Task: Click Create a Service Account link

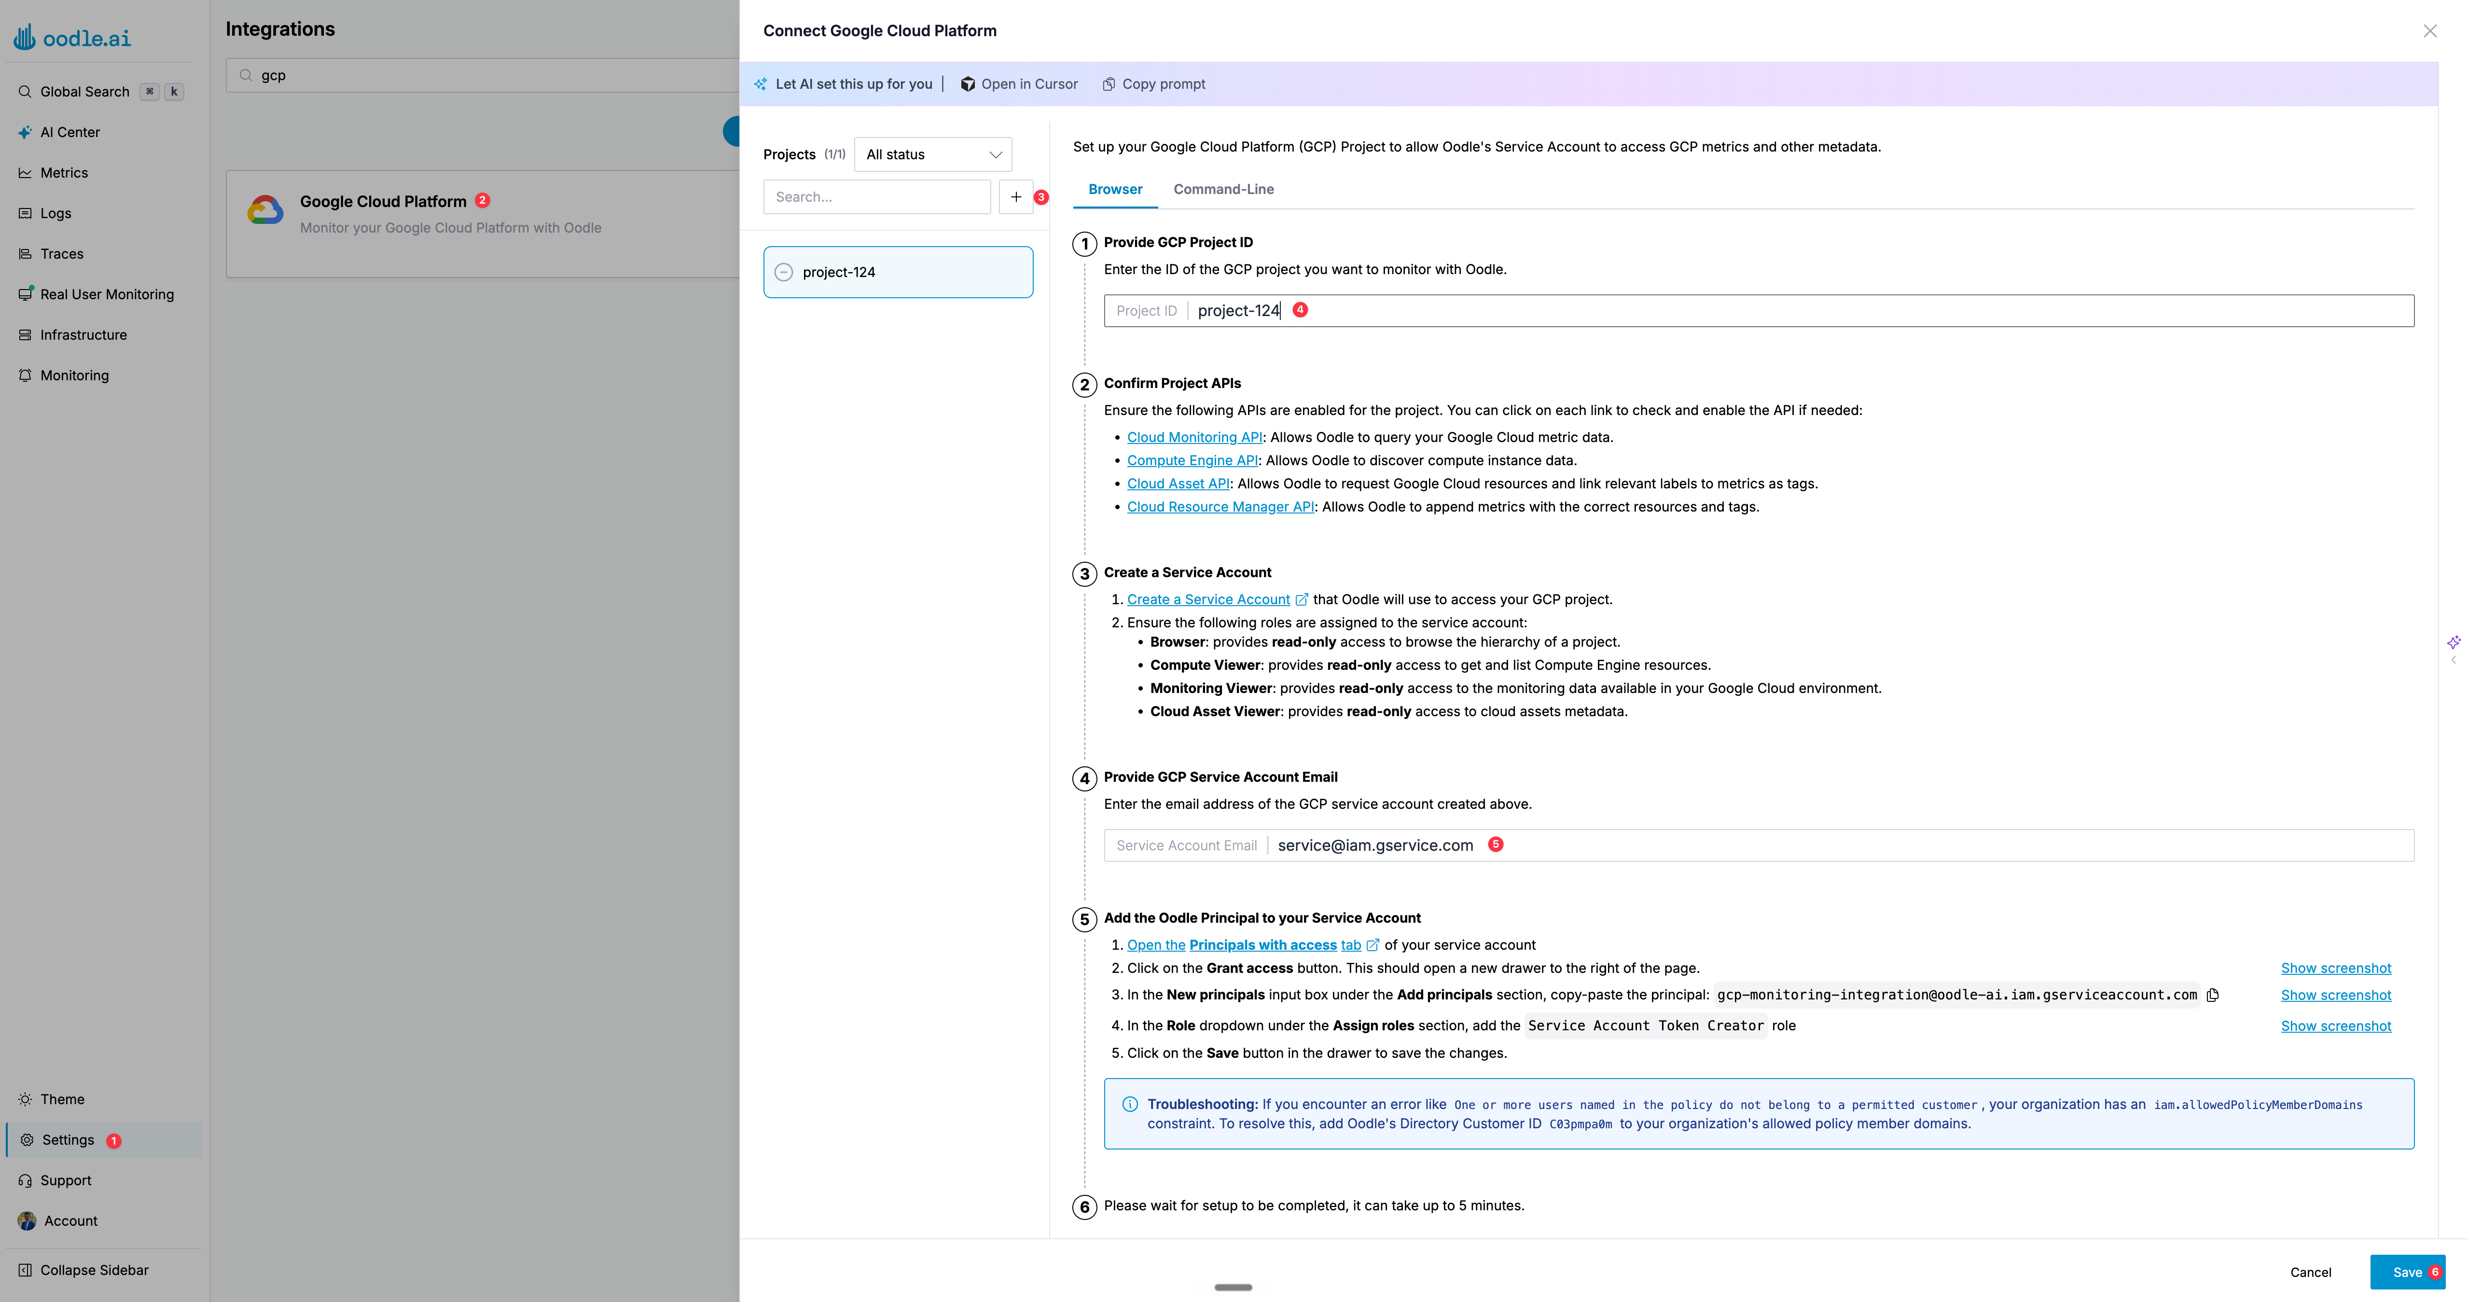Action: pos(1208,600)
